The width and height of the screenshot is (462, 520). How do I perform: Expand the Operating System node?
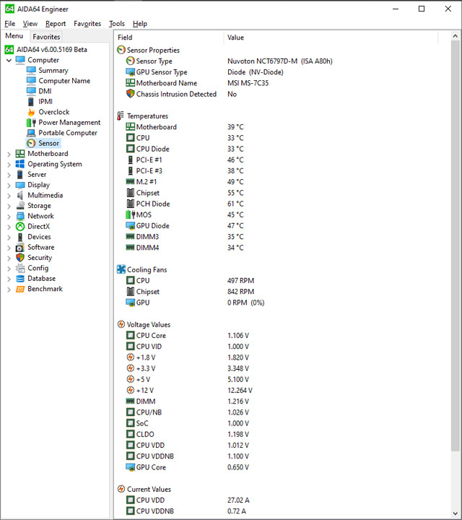[x=9, y=164]
